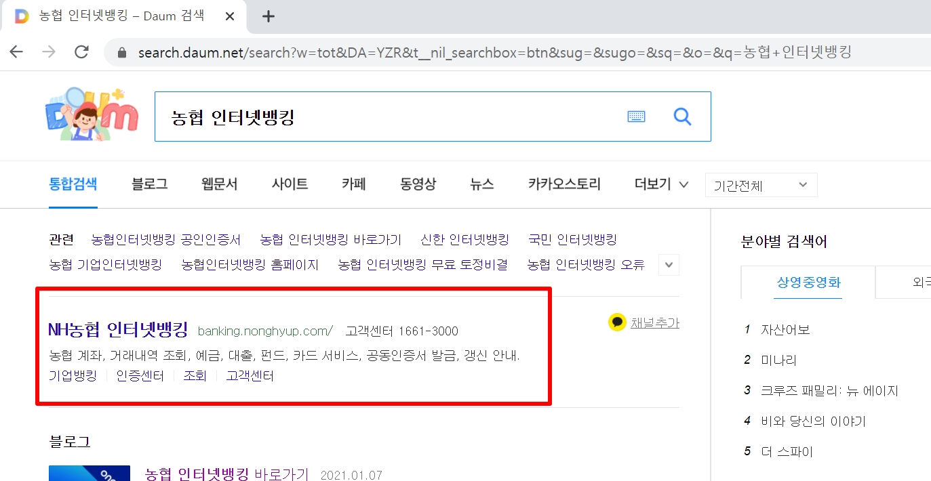Click the browser address bar URL
This screenshot has width=931, height=481.
coord(495,52)
